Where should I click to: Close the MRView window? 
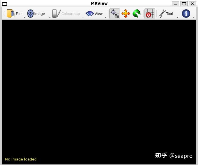(x=192, y=4)
